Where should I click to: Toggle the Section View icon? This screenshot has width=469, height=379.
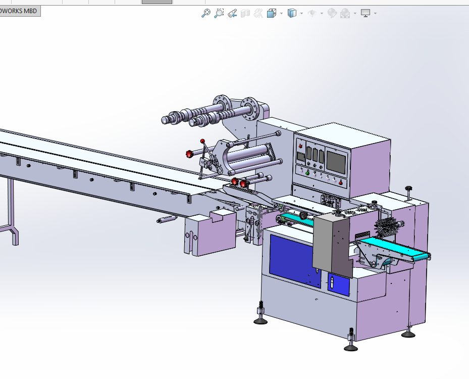[x=245, y=13]
